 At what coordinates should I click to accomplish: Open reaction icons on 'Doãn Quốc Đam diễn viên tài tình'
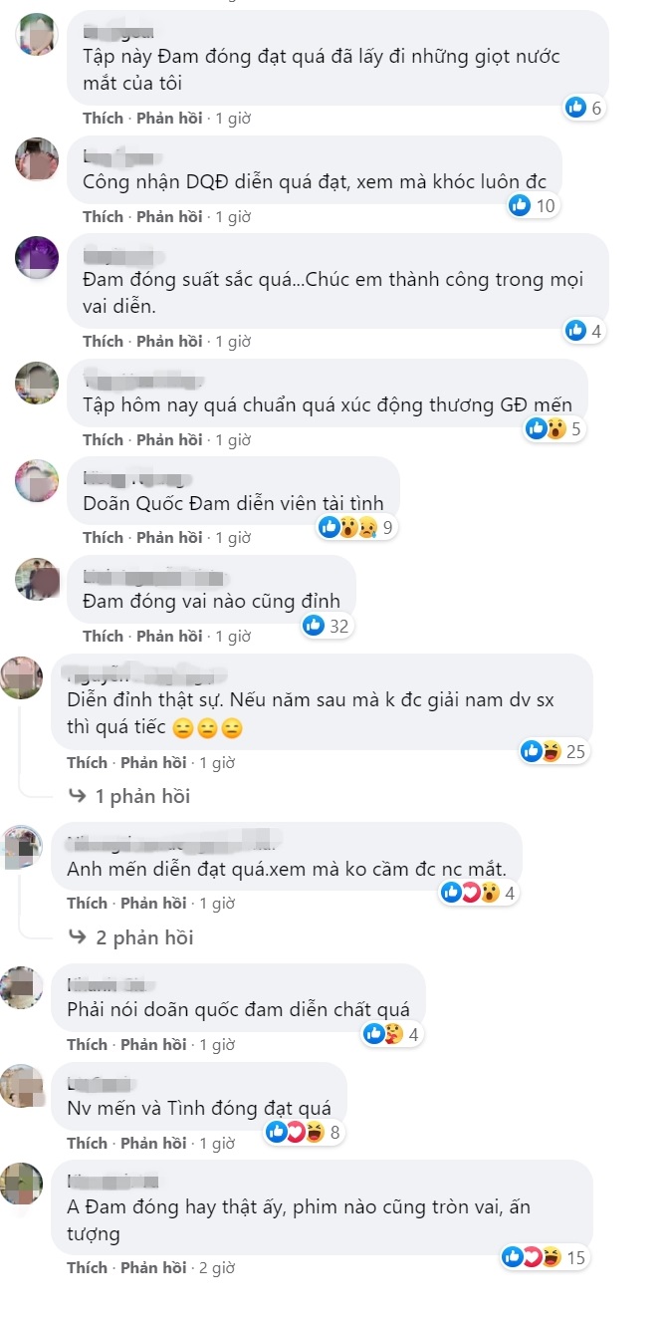(x=356, y=528)
